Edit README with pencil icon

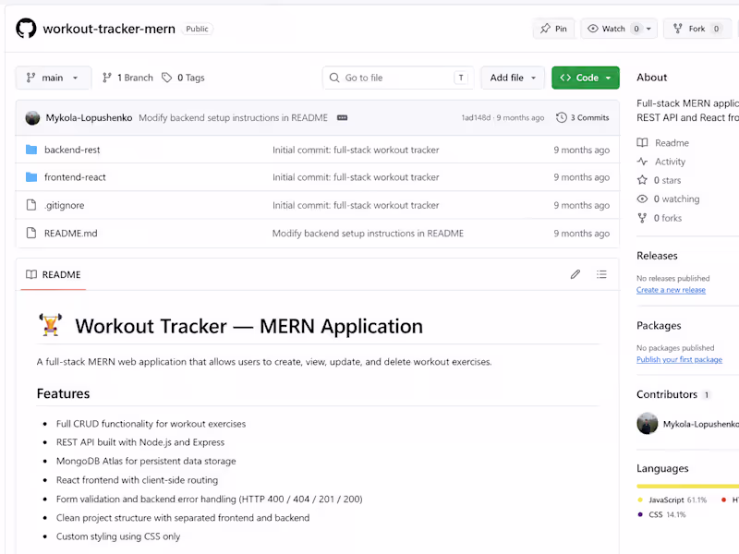point(575,274)
